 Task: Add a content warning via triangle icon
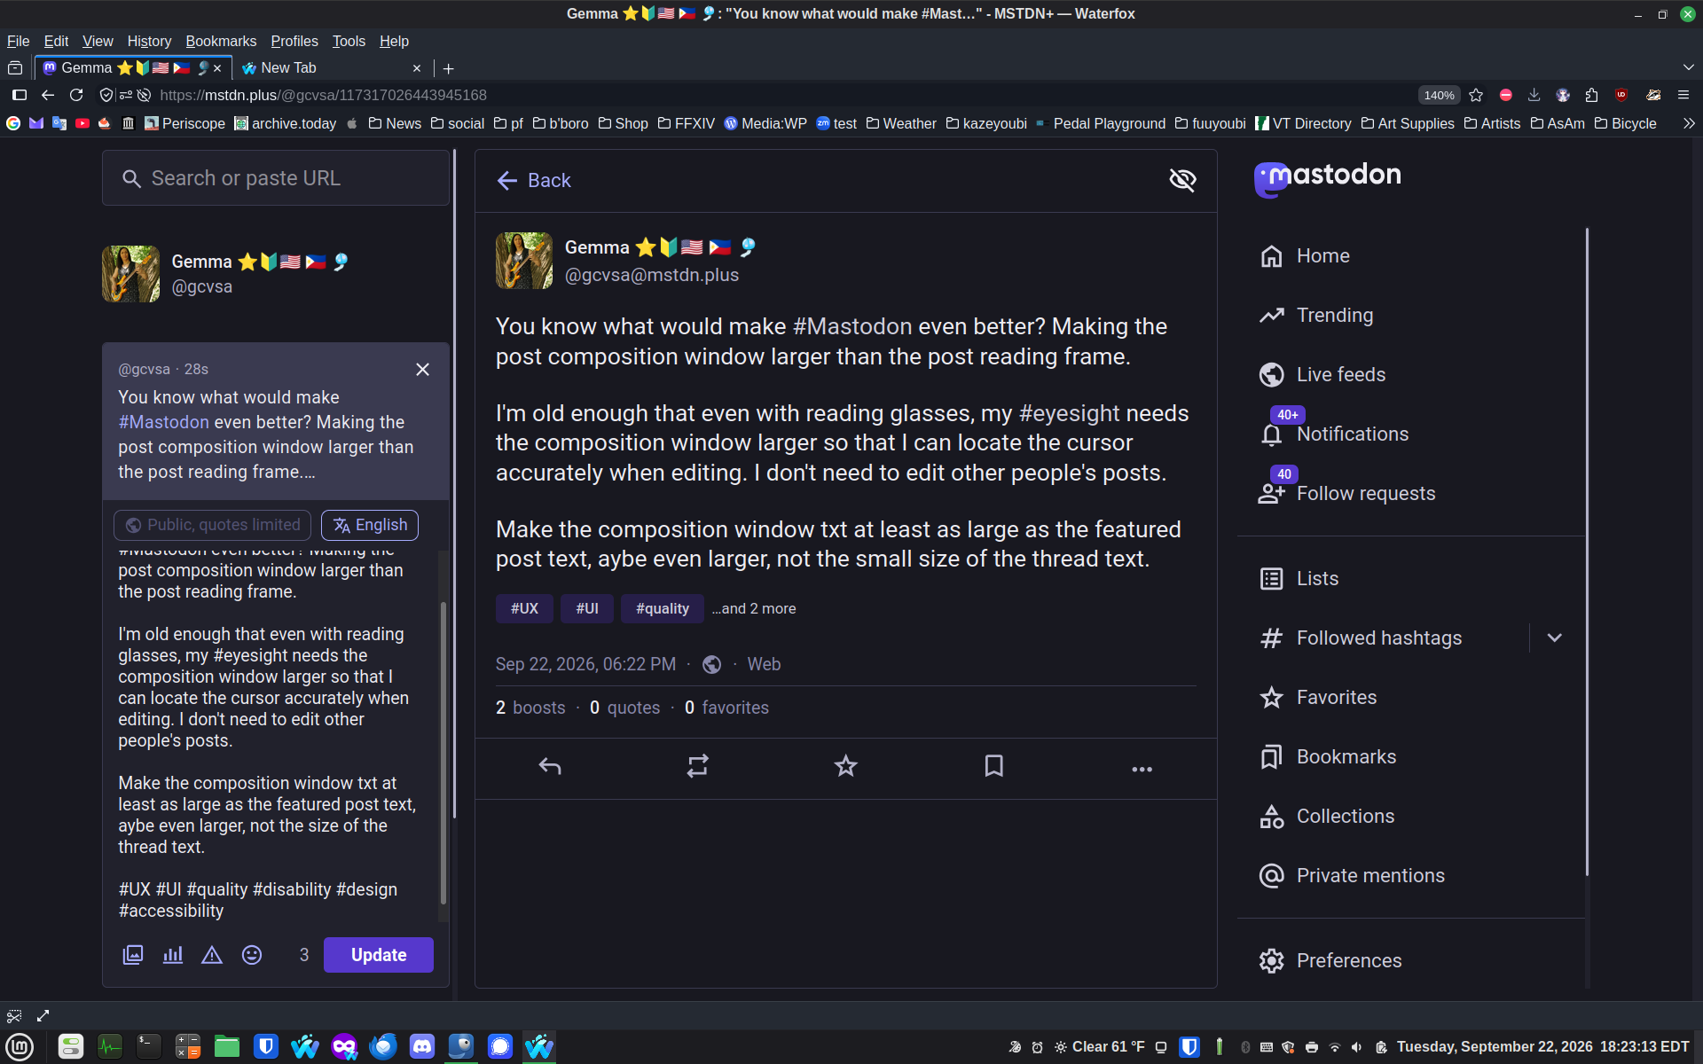point(212,955)
